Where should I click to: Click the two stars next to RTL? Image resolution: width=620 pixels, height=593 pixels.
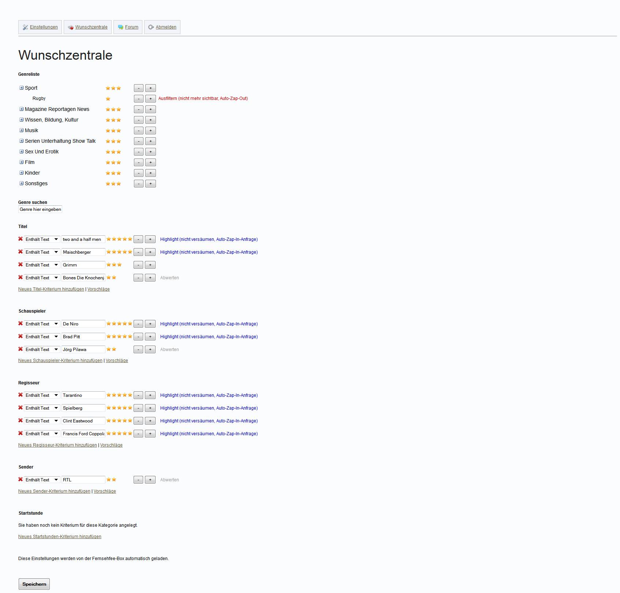coord(111,480)
